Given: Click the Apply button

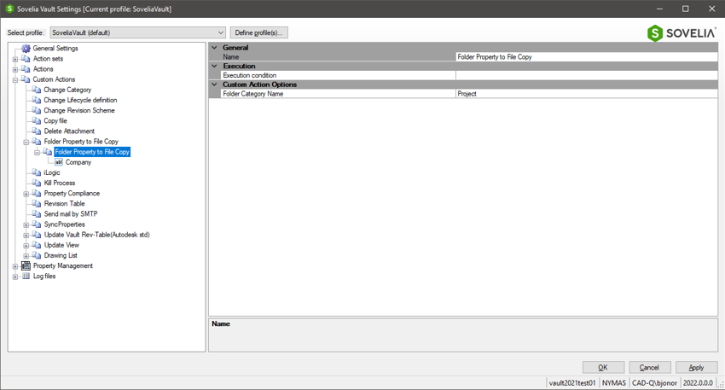Looking at the screenshot, I should click(x=696, y=367).
